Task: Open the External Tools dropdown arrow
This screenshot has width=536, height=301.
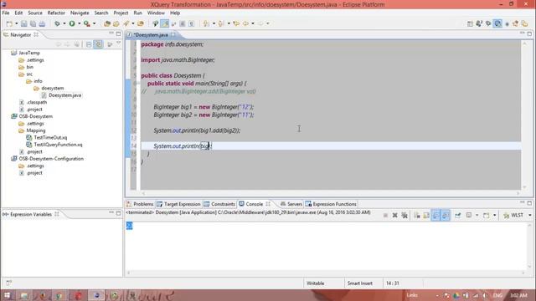Action: click(x=95, y=23)
